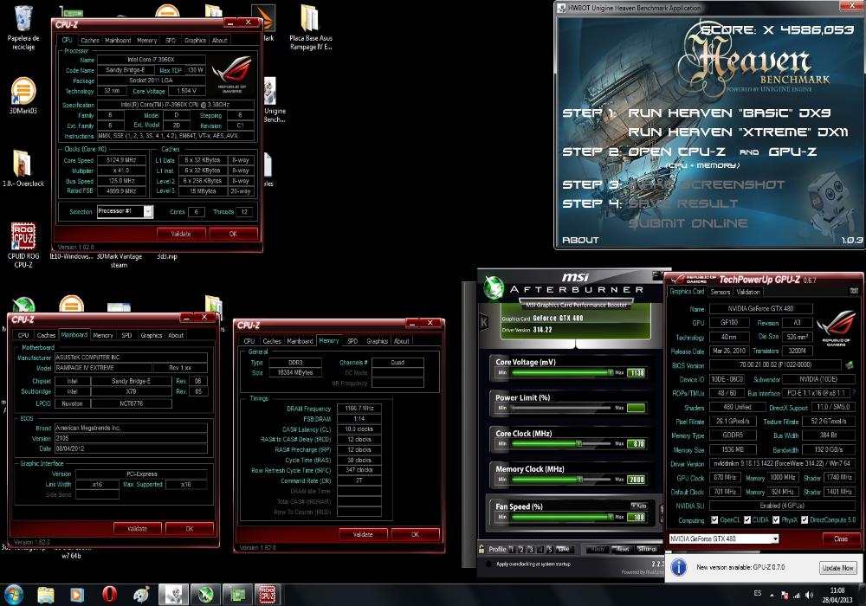Select Afterburner profile slot 5
Image resolution: width=866 pixels, height=606 pixels.
point(549,549)
